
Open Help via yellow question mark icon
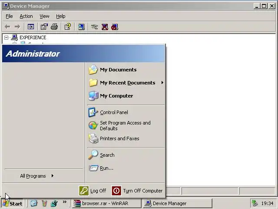tap(68, 27)
